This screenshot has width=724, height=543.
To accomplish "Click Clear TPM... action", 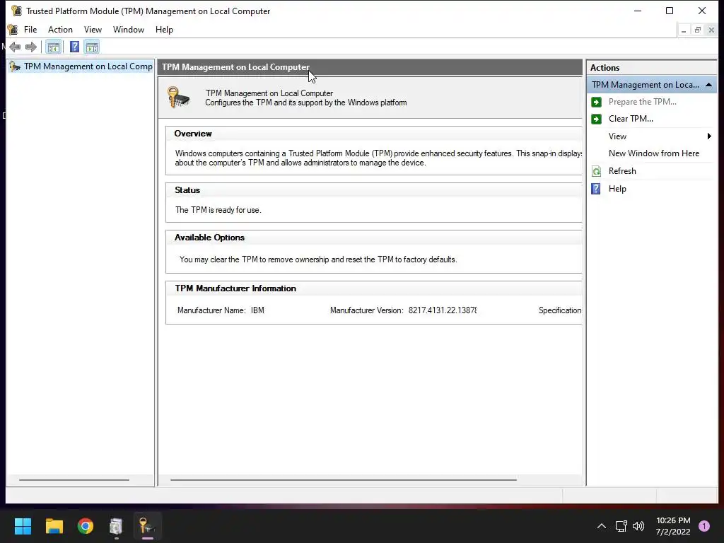I will click(x=631, y=119).
